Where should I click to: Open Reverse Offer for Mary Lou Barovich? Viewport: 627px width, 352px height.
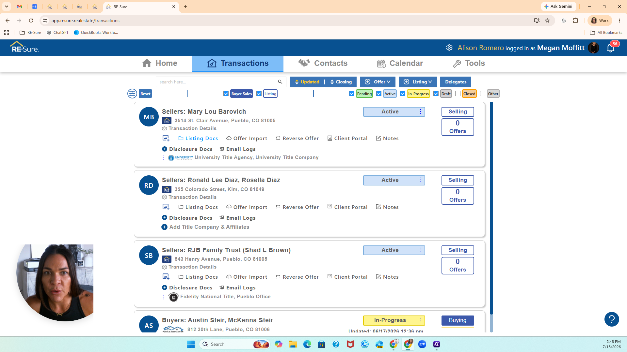click(x=297, y=138)
